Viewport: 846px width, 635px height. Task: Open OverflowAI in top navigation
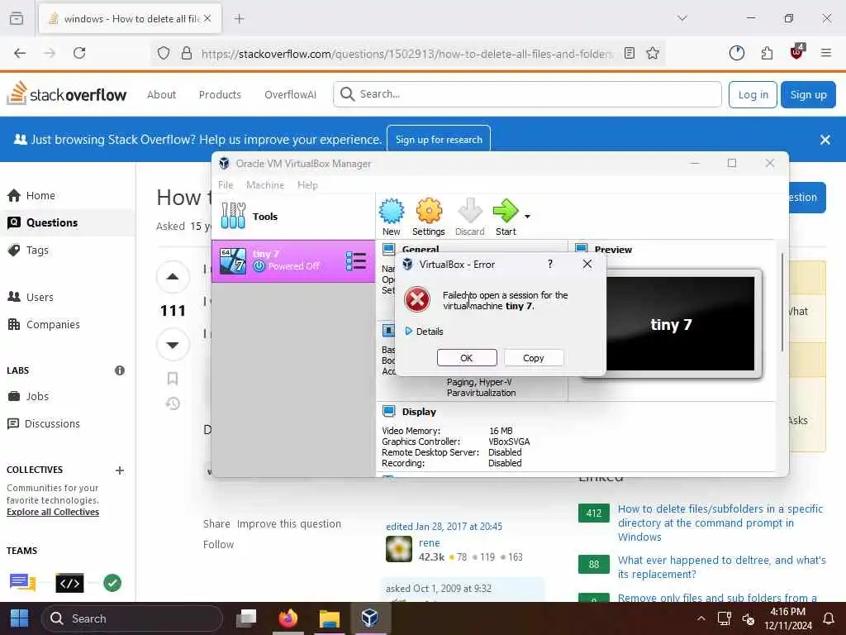[x=290, y=94]
